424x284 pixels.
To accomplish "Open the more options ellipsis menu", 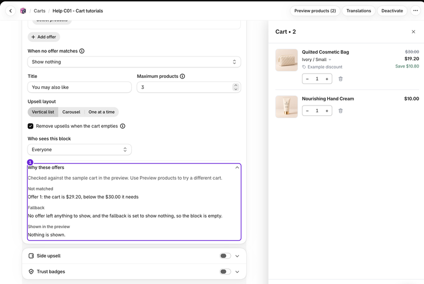I will [x=415, y=11].
